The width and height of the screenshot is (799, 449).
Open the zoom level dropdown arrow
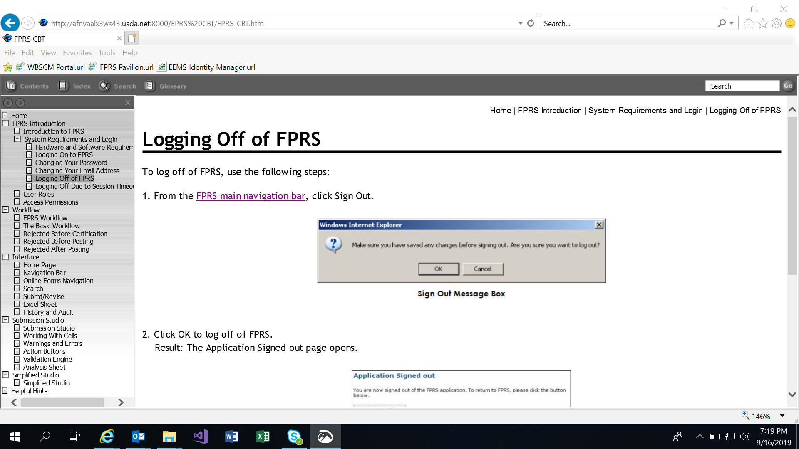click(782, 416)
